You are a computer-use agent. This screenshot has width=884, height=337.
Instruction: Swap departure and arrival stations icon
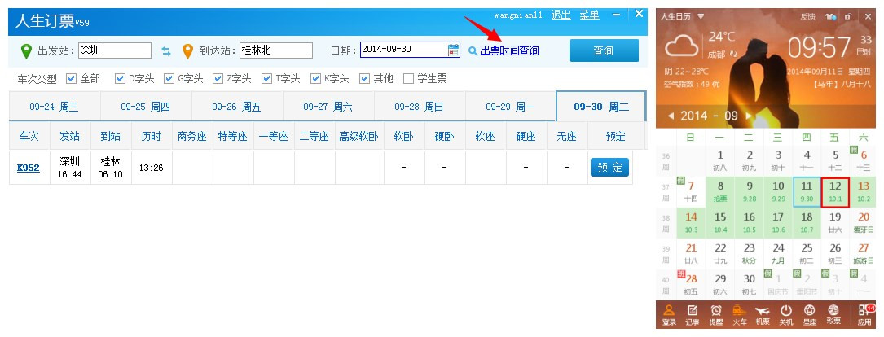coord(166,51)
